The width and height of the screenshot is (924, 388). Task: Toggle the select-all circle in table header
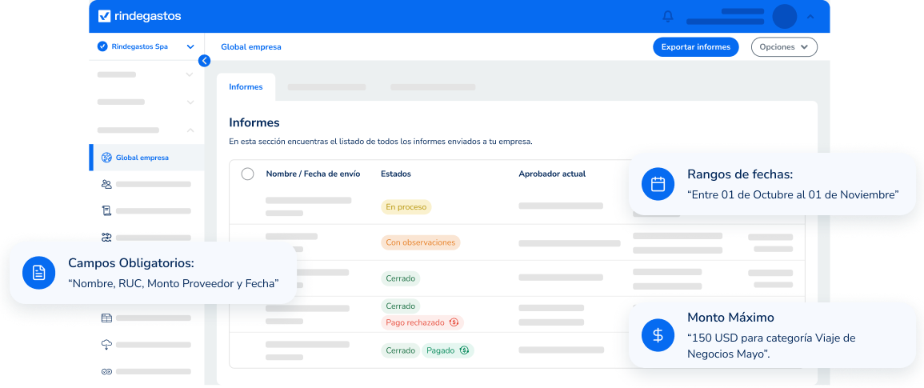click(247, 174)
